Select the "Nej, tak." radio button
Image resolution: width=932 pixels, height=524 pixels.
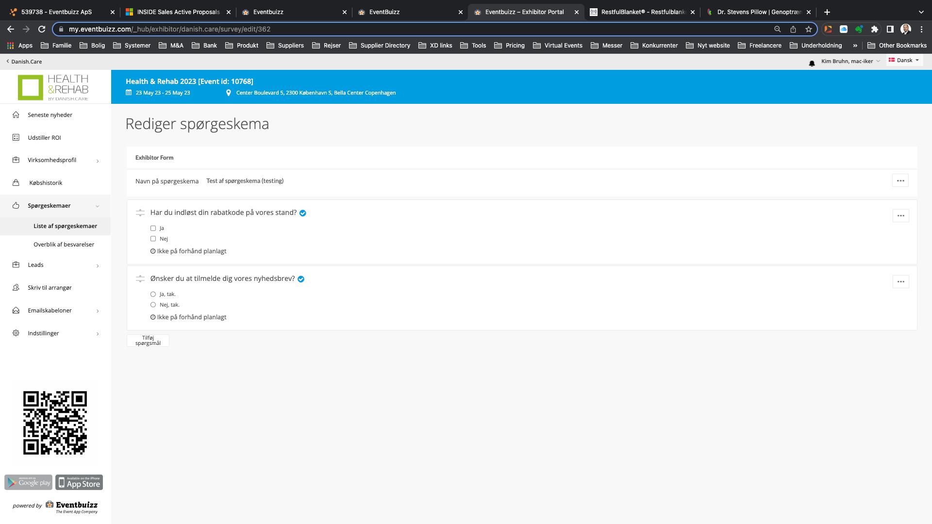coord(153,305)
